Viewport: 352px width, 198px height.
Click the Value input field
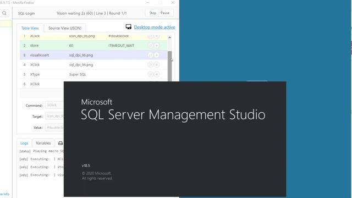point(54,127)
